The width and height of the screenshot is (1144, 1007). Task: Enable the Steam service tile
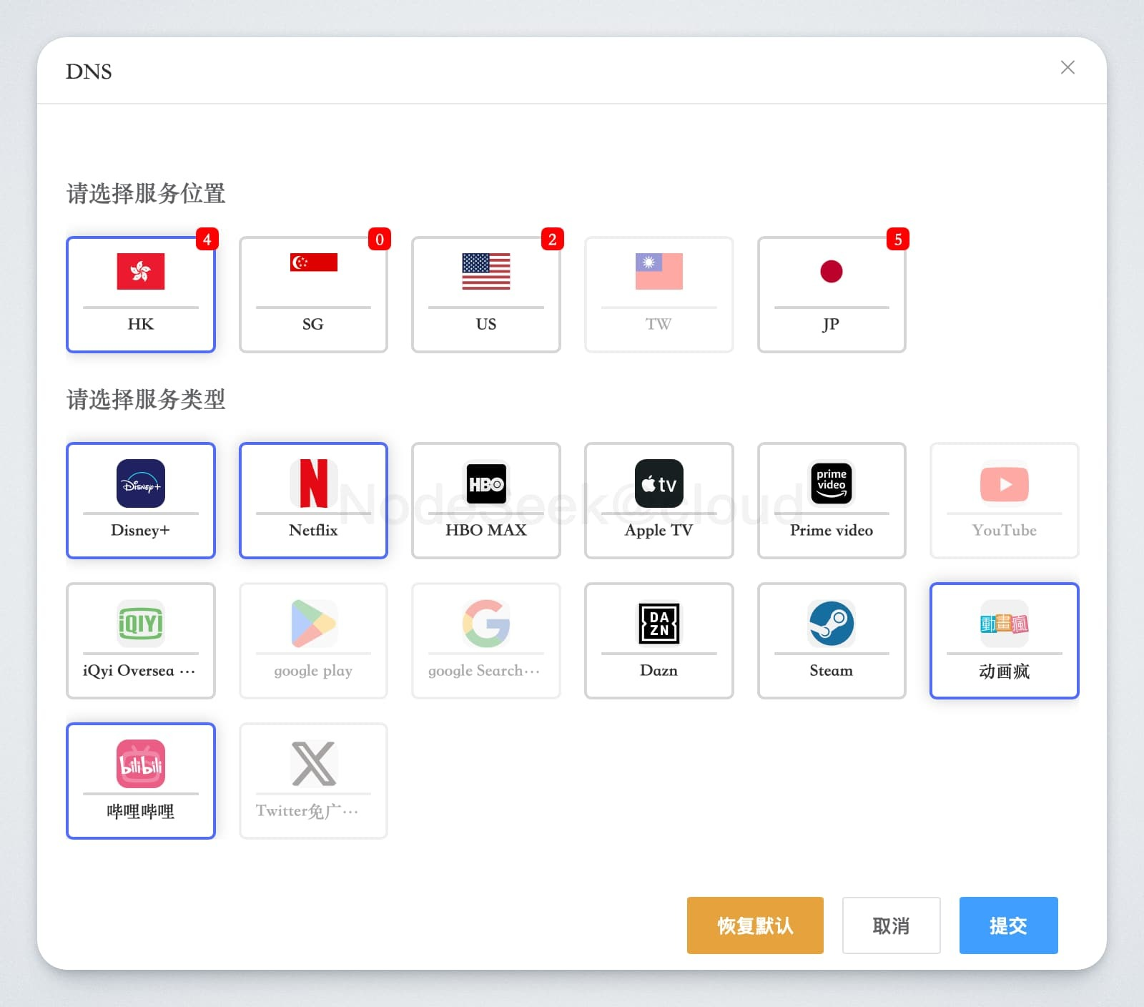pos(831,640)
